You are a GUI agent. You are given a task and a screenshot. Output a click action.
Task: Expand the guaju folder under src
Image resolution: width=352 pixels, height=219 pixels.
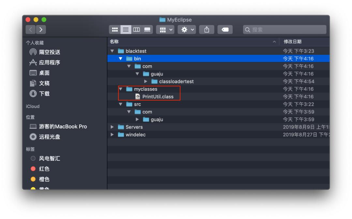point(137,119)
